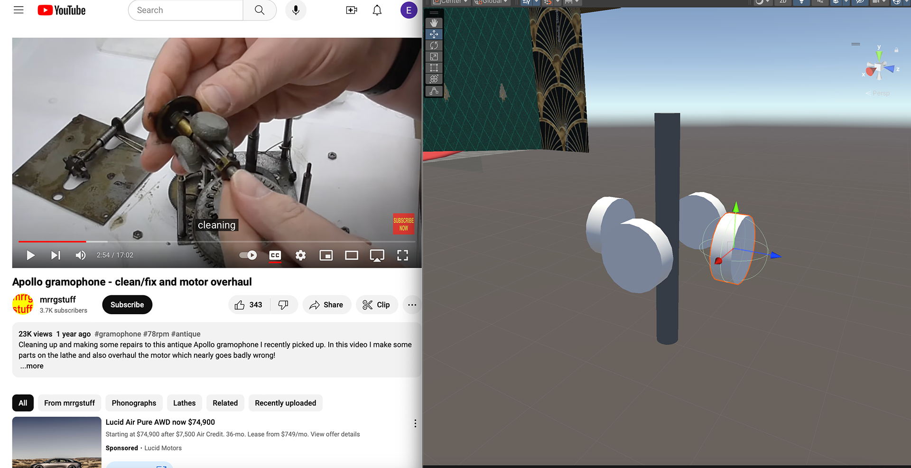
Task: Click the green Y move arrow on selected cylinder
Action: [736, 207]
